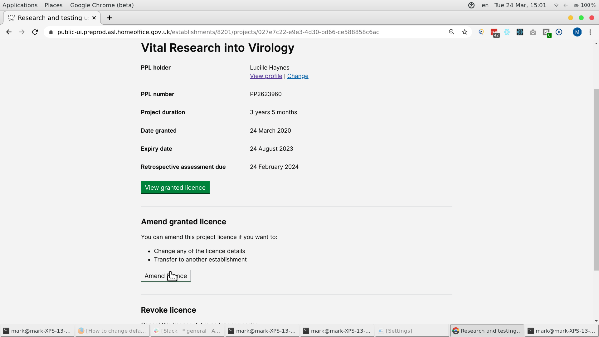Screen dimensions: 599x337
Task: Select the Research and testing browser tab
Action: click(x=52, y=18)
